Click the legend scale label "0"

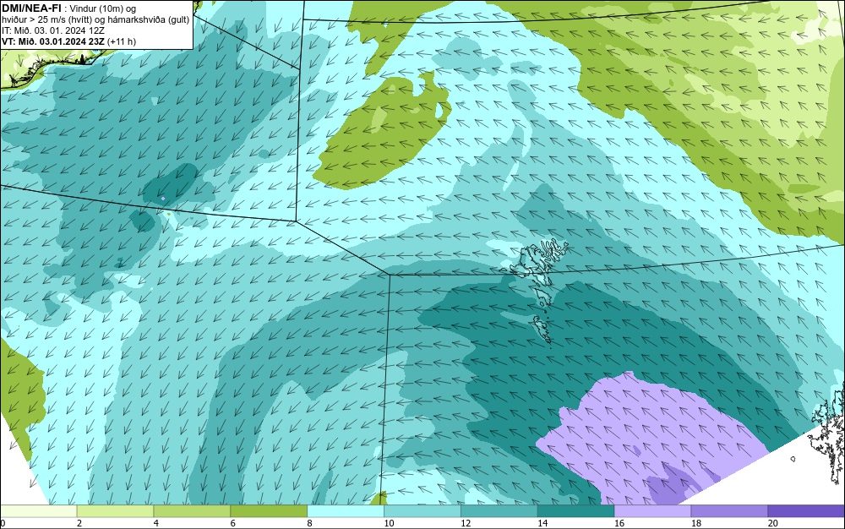click(x=3, y=523)
